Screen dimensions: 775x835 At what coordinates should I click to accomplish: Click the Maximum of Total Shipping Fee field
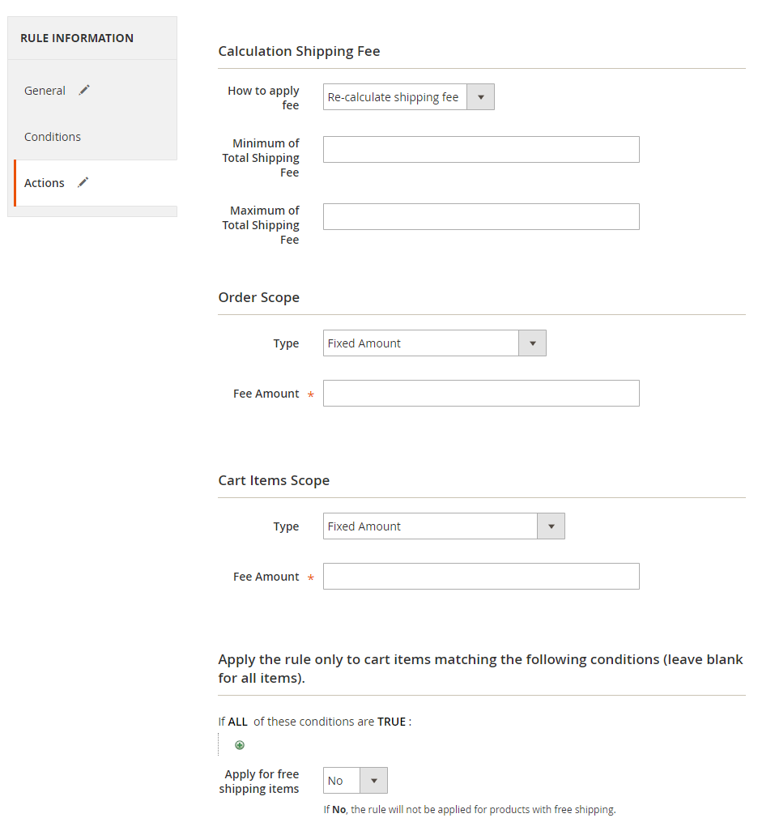tap(481, 217)
